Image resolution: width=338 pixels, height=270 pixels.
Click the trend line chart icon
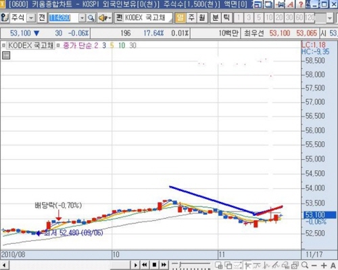pyautogui.click(x=258, y=265)
